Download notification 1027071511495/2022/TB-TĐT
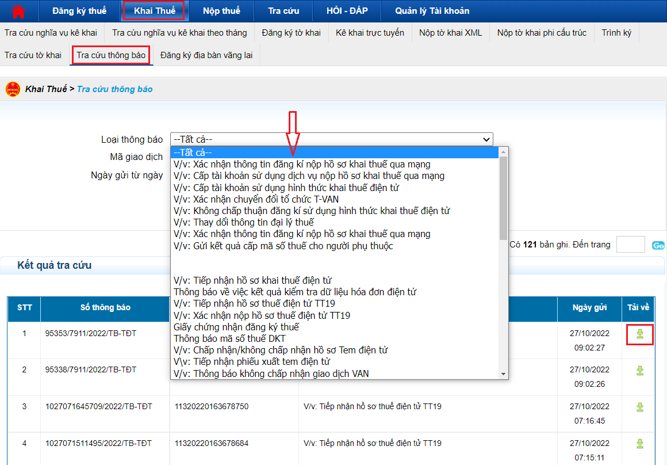 (x=640, y=444)
